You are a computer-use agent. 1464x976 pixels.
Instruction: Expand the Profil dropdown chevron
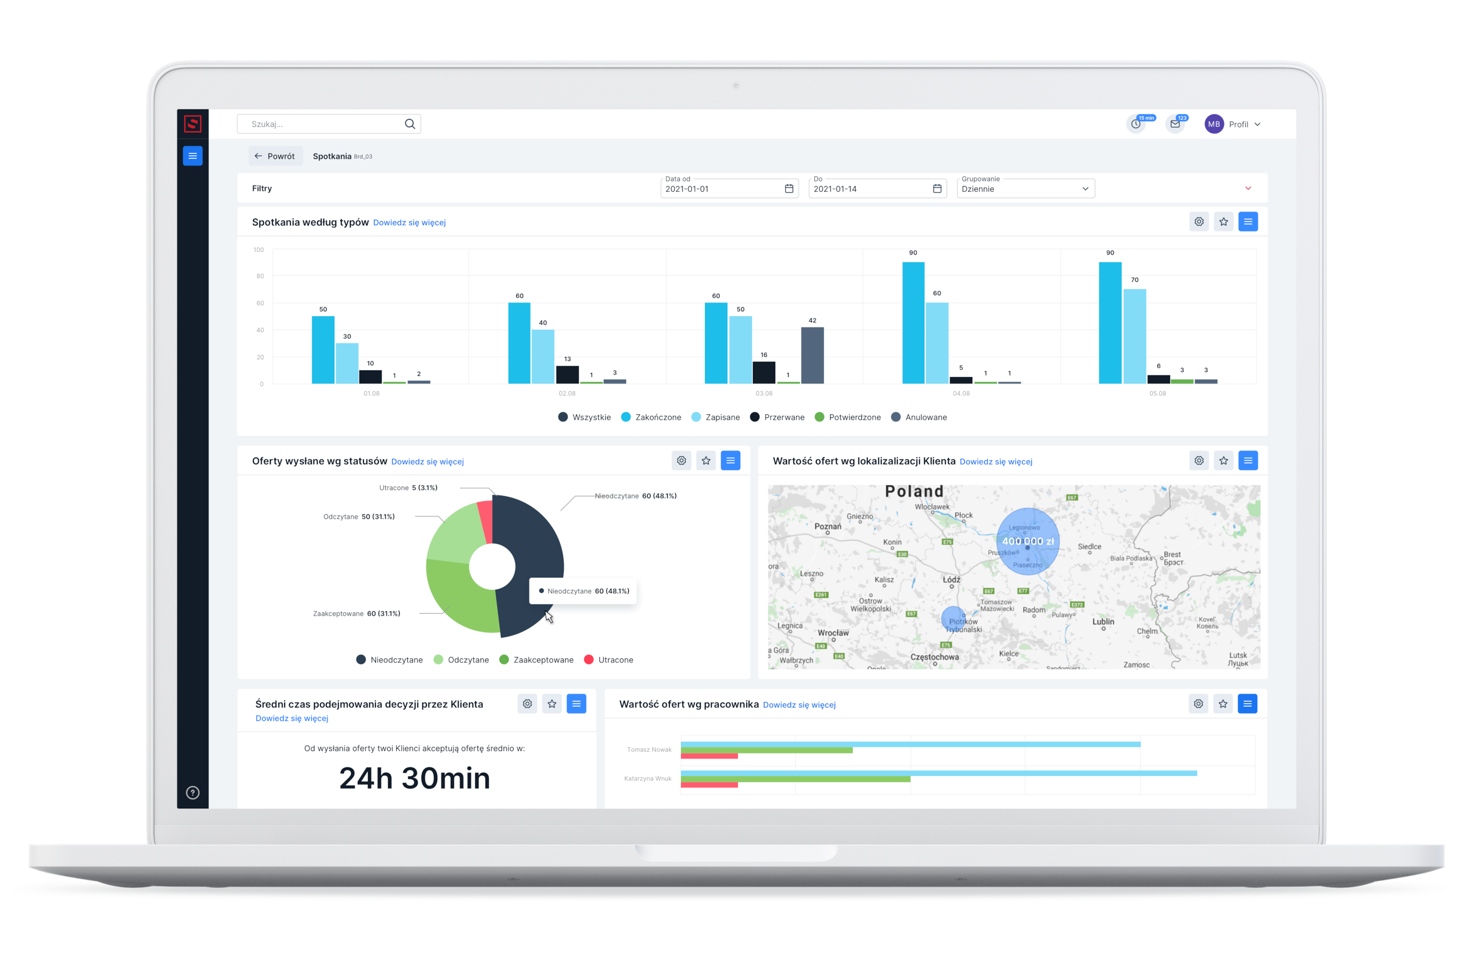pos(1257,125)
